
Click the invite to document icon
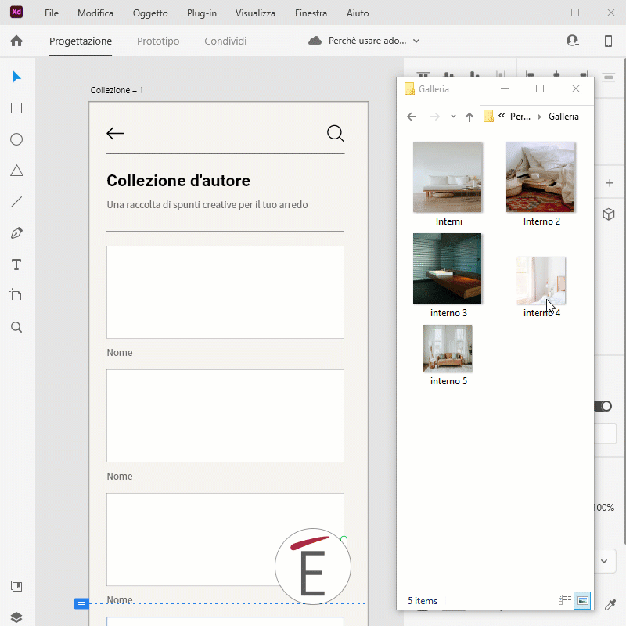[573, 41]
